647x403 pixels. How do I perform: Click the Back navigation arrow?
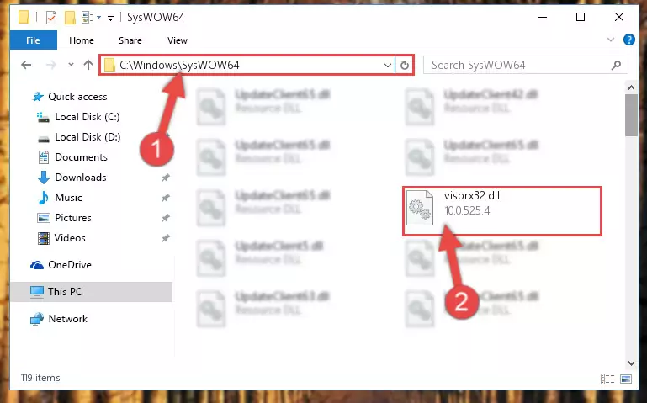(26, 65)
